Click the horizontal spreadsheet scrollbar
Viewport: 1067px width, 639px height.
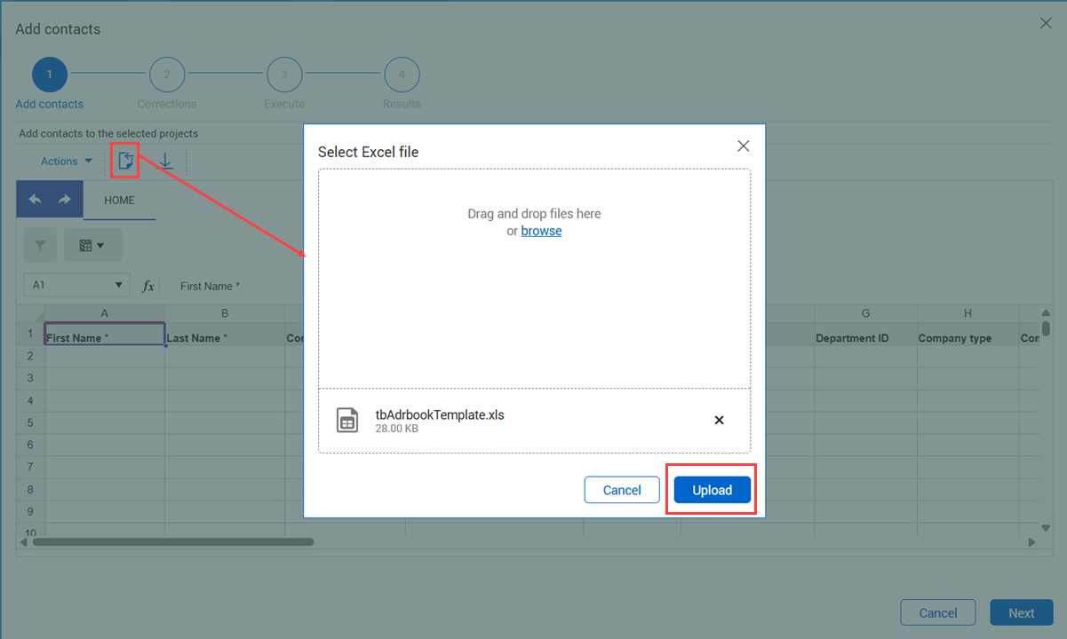(x=173, y=541)
